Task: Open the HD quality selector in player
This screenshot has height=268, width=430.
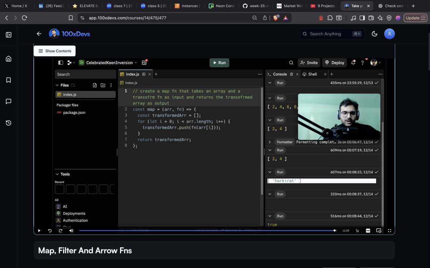Action: click(x=368, y=231)
